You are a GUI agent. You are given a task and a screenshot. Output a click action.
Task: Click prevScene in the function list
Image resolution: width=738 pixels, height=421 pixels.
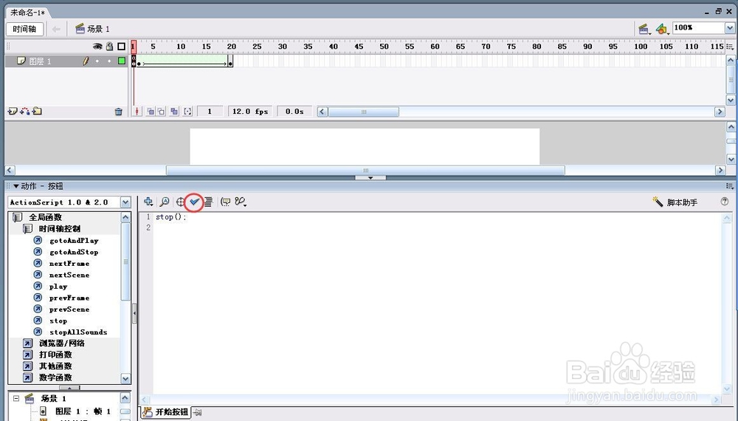point(69,309)
